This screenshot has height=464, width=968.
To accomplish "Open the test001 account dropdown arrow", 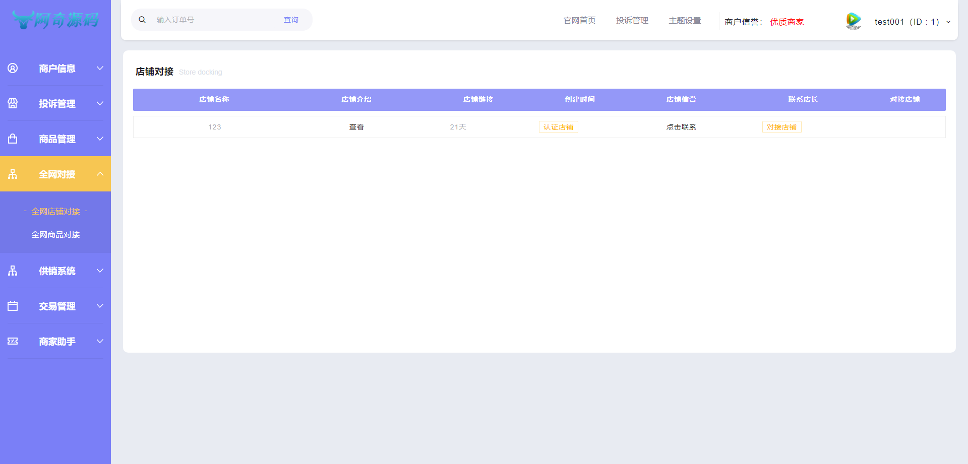I will click(x=948, y=22).
